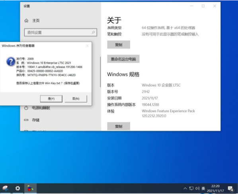Select OS build value 19044.1288

click(x=150, y=105)
